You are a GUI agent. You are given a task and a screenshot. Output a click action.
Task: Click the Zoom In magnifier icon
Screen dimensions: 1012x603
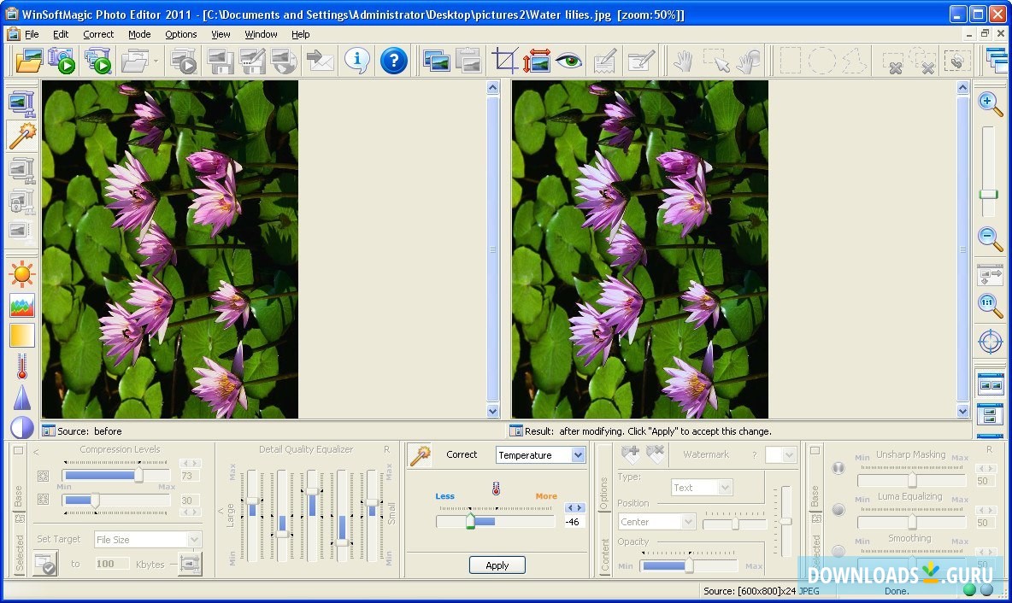[990, 102]
